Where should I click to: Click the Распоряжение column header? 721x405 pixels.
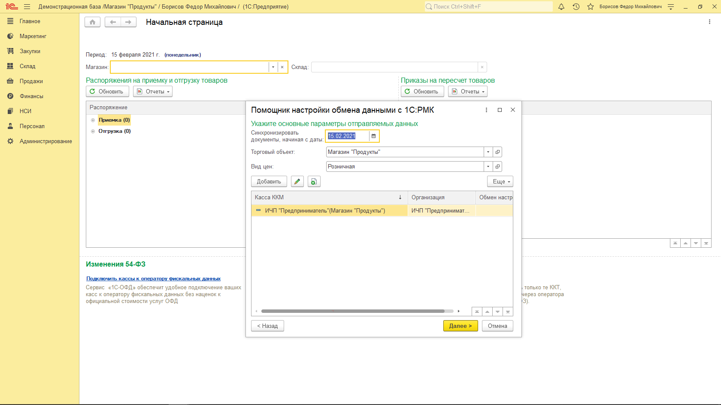166,107
